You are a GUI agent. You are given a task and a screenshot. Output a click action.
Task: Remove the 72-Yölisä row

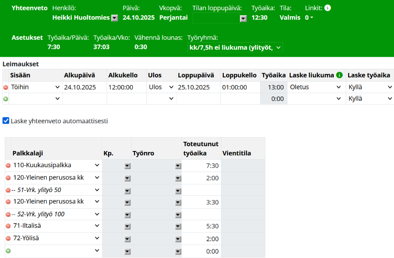click(x=8, y=238)
